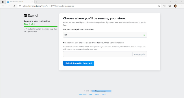Open the Collections icon
The height and width of the screenshot is (98, 184).
click(170, 6)
